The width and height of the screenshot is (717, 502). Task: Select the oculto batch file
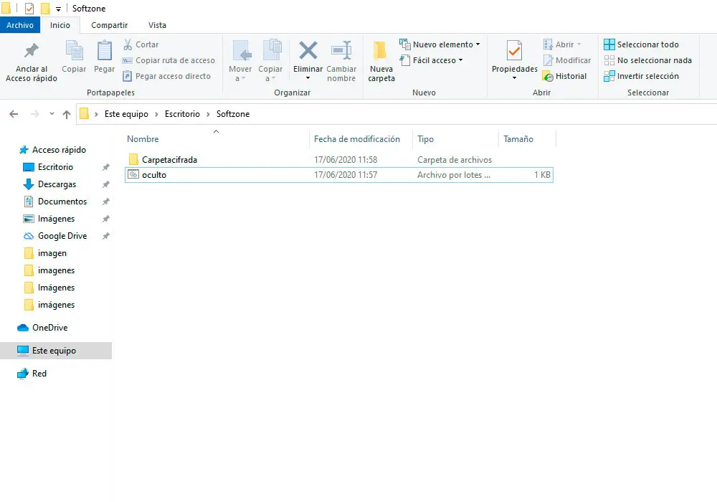tap(339, 175)
